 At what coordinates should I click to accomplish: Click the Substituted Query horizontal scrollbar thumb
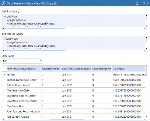35,51
